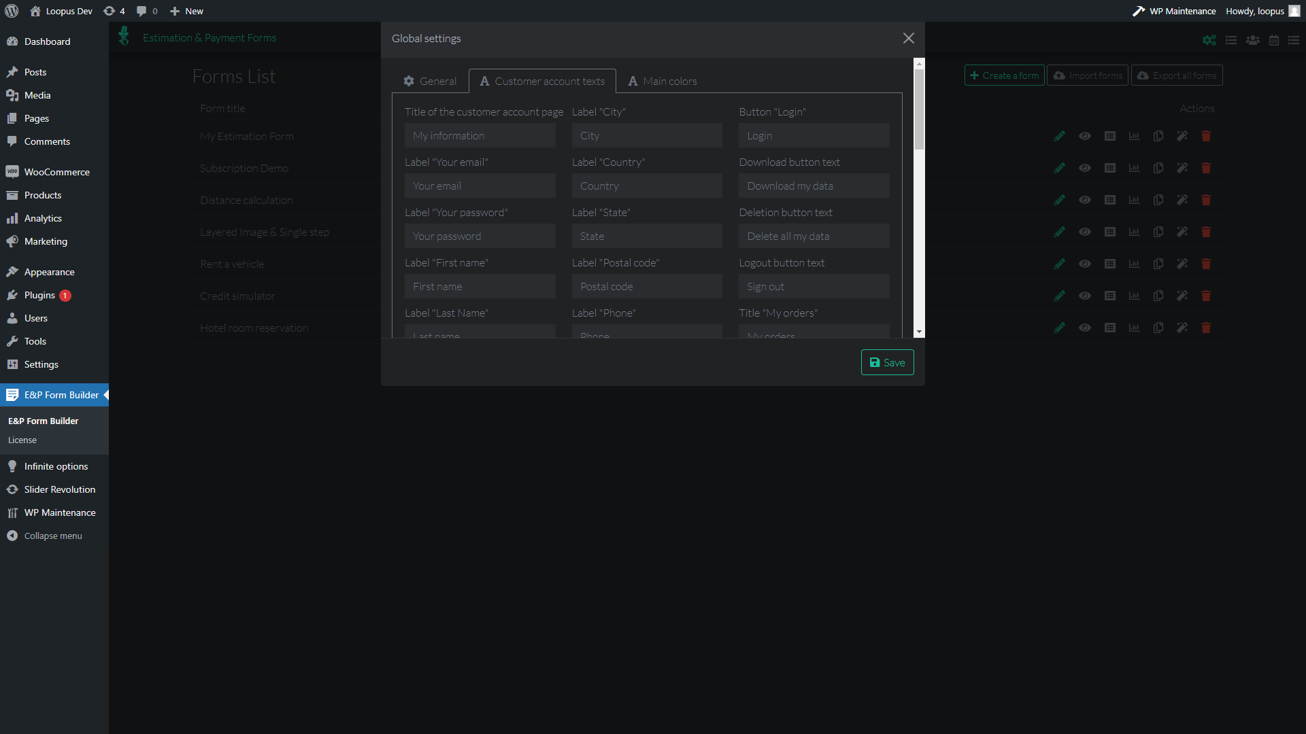Image resolution: width=1306 pixels, height=734 pixels.
Task: Click the green global settings gears icon
Action: [1209, 40]
